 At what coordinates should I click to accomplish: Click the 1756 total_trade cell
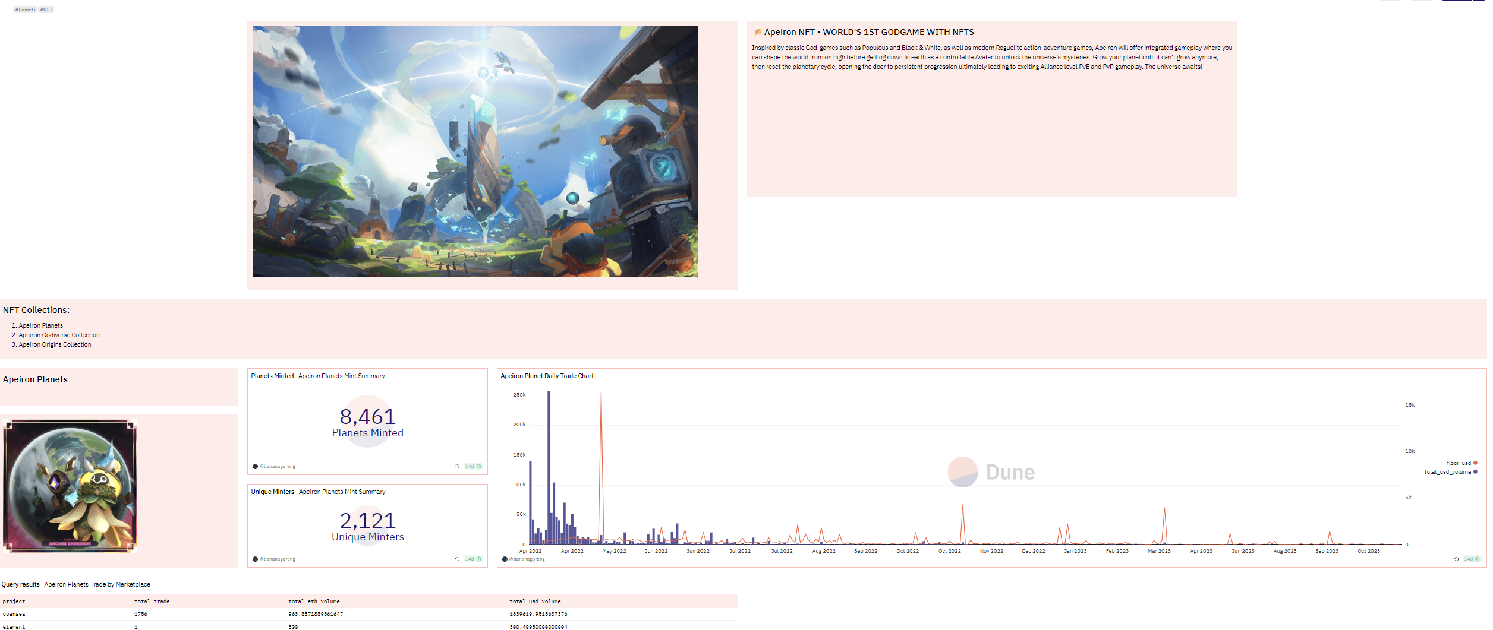141,614
